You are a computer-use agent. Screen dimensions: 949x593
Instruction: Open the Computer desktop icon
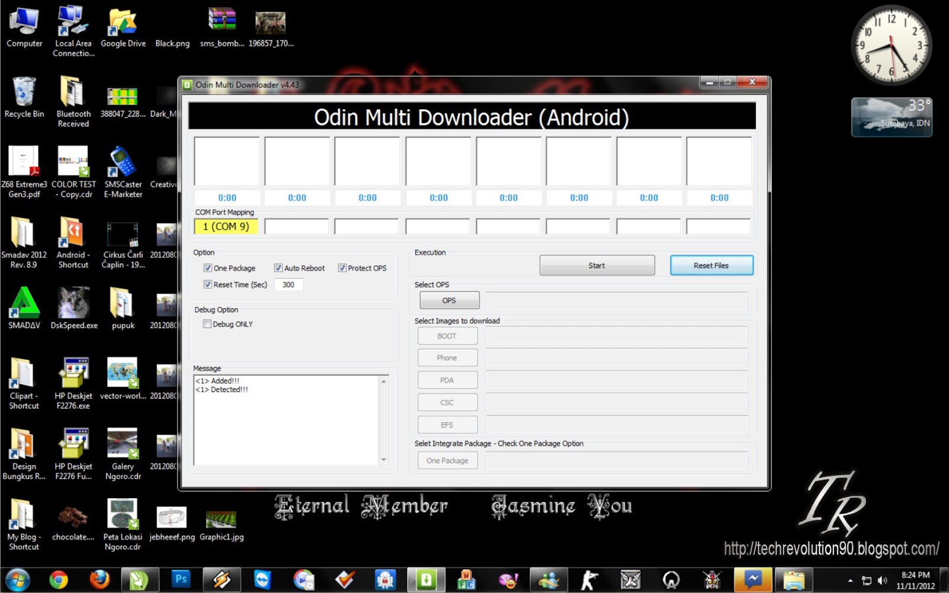pos(24,27)
